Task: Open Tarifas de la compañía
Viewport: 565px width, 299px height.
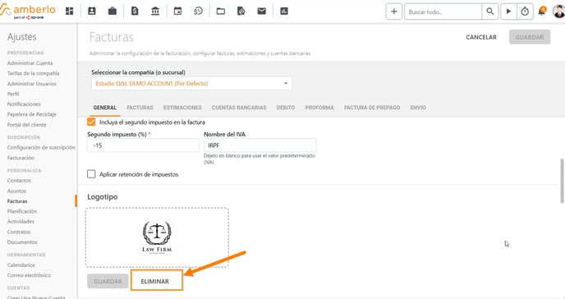Action: coord(33,73)
